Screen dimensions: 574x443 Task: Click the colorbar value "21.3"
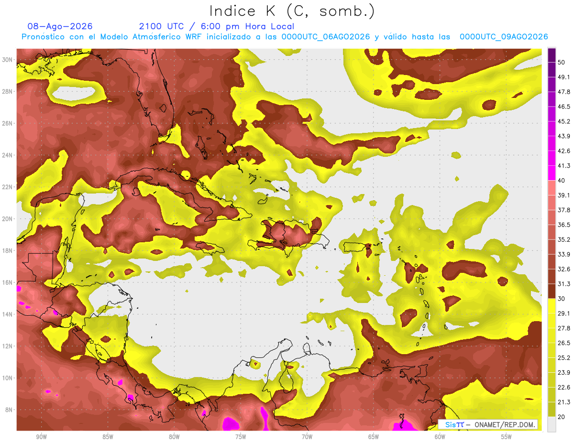point(564,402)
